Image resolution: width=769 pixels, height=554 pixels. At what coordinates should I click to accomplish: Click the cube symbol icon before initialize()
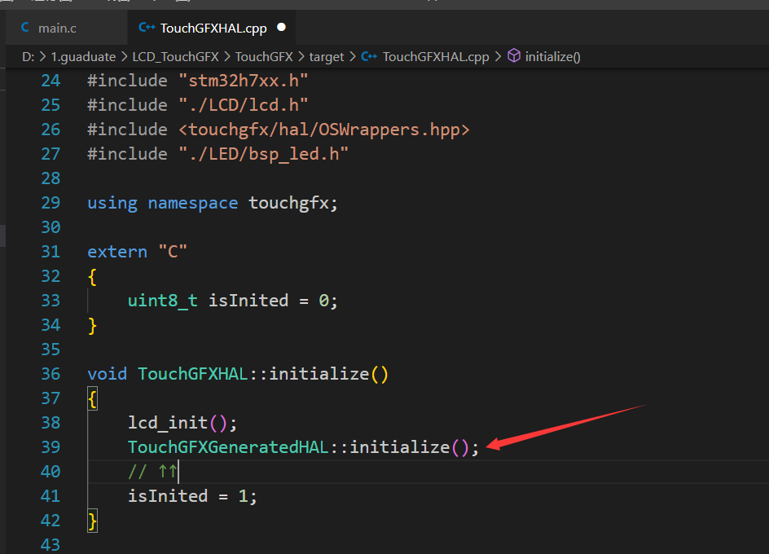[513, 56]
